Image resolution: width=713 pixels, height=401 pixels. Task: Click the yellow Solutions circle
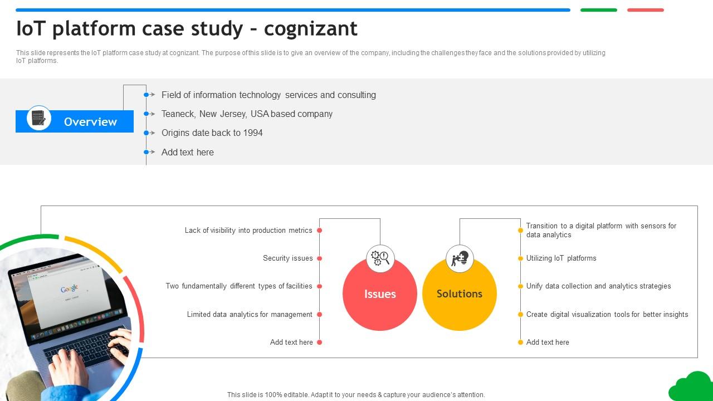(460, 294)
